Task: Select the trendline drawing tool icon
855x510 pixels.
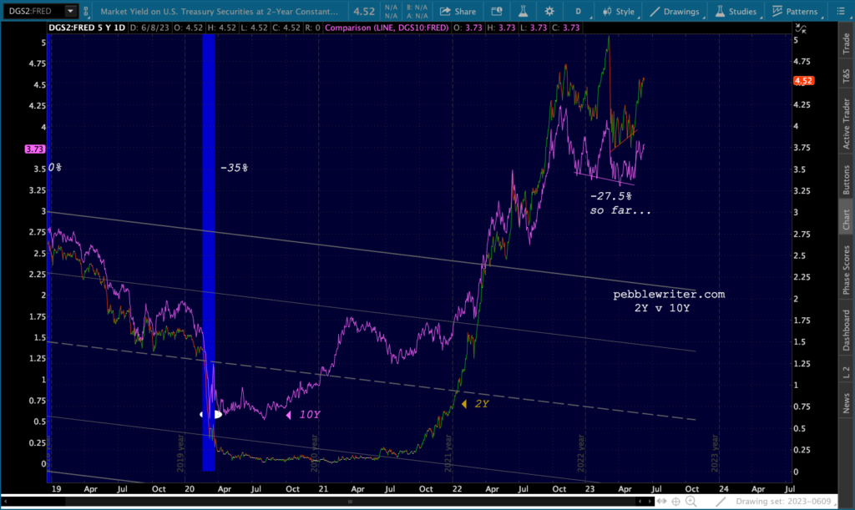Action: point(721,502)
